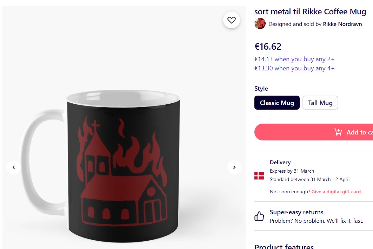Screen dimensions: 373x249
Task: Click the Product features heading
Action: point(284,247)
